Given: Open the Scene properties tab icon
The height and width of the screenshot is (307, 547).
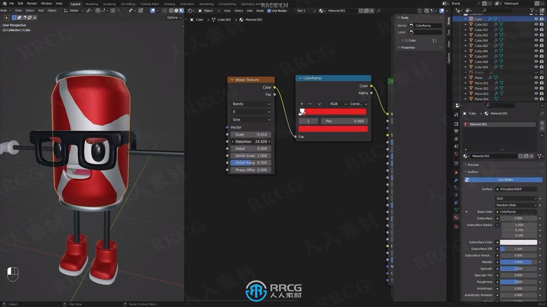Looking at the screenshot, I should point(456,146).
